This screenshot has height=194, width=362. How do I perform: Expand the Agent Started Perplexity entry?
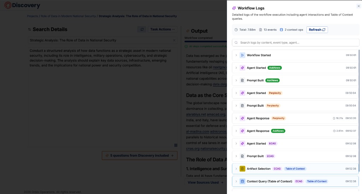pos(236,93)
